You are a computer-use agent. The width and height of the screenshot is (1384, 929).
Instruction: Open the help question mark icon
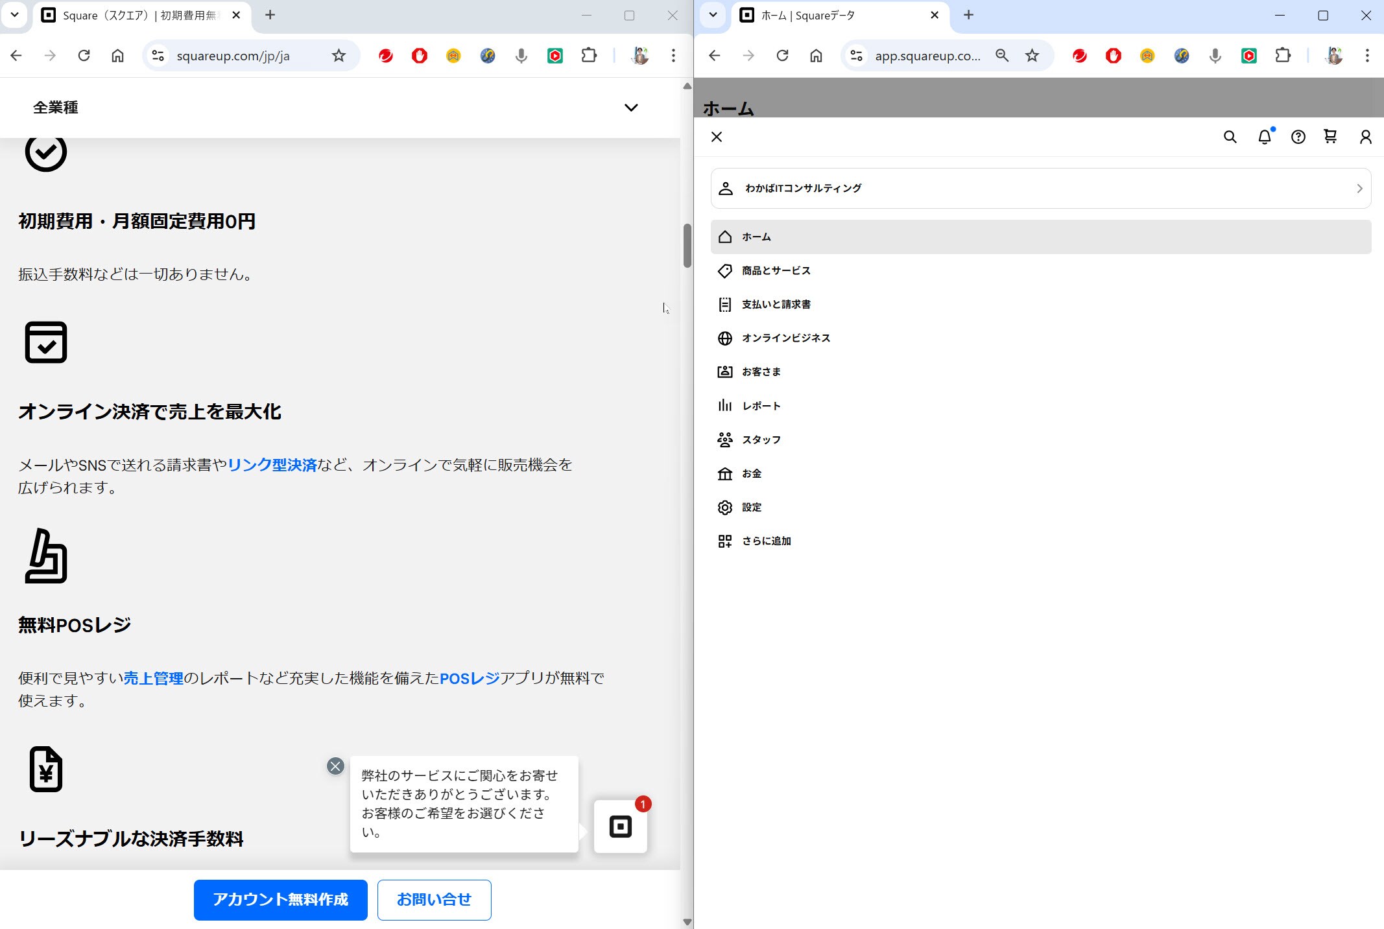[x=1298, y=137]
